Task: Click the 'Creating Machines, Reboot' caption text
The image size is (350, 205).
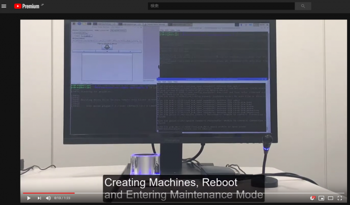Action: tap(171, 183)
